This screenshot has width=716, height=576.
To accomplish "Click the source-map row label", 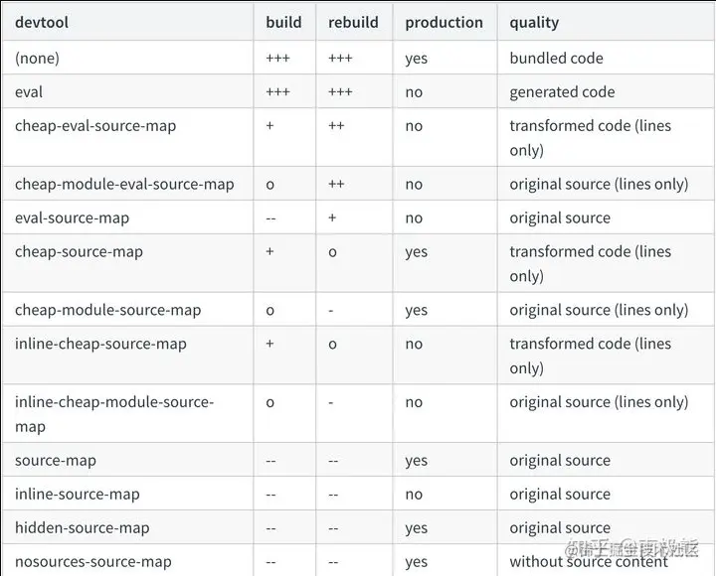I will 55,460.
